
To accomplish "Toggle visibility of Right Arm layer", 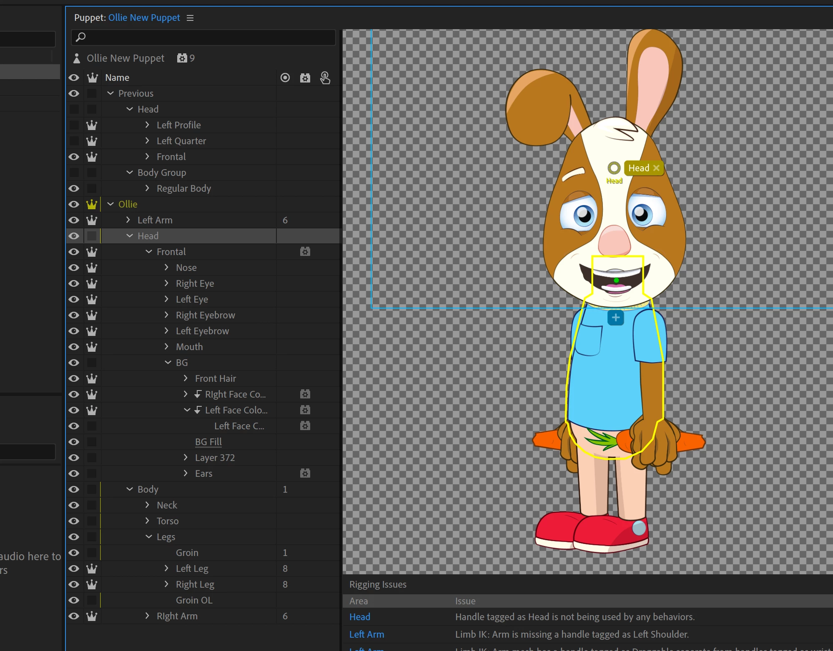I will (74, 616).
